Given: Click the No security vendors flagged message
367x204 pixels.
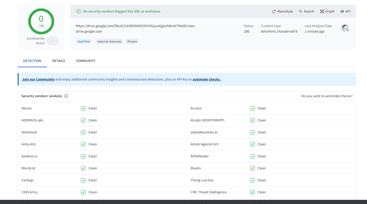Looking at the screenshot, I should point(122,11).
